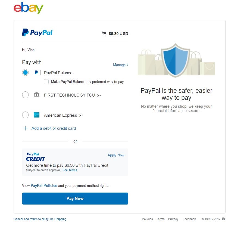
Task: Select the PayPal Balance radio button
Action: tap(25, 73)
